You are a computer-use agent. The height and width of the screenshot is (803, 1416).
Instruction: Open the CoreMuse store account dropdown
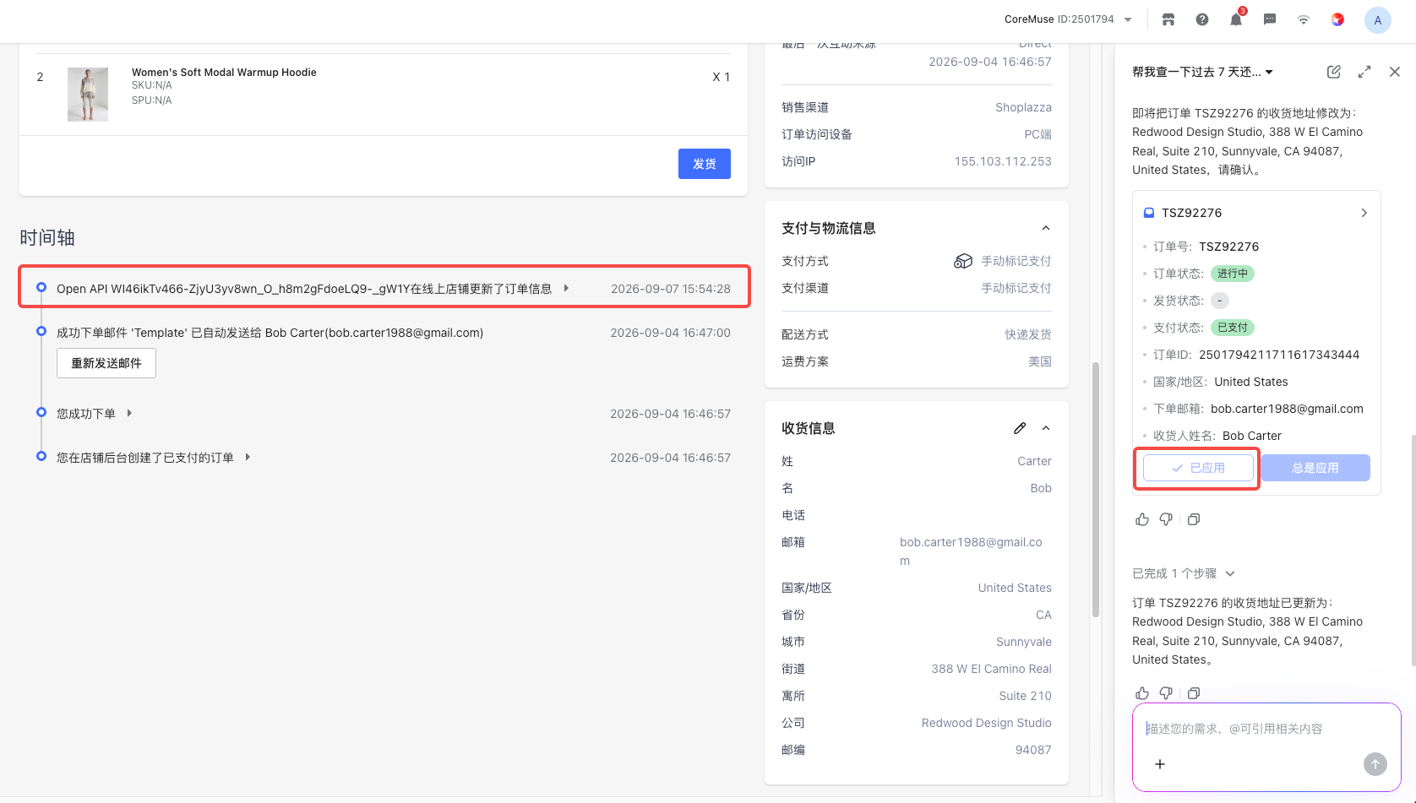[x=1068, y=19]
